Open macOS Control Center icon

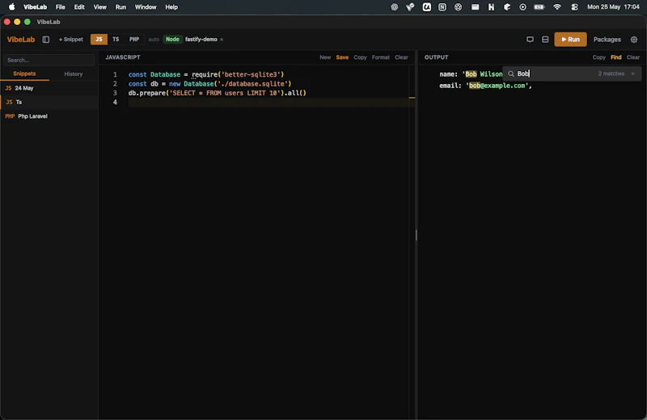point(574,7)
